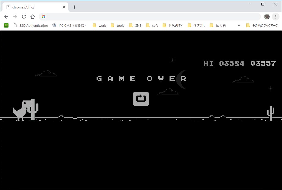This screenshot has width=282, height=190.
Task: Select the chrome://dino/ tab
Action: click(x=35, y=7)
